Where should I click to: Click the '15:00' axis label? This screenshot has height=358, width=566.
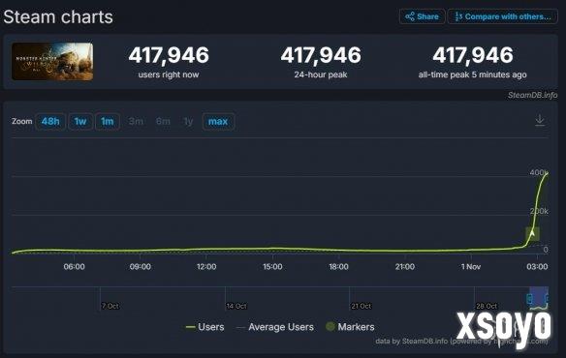[x=272, y=267]
